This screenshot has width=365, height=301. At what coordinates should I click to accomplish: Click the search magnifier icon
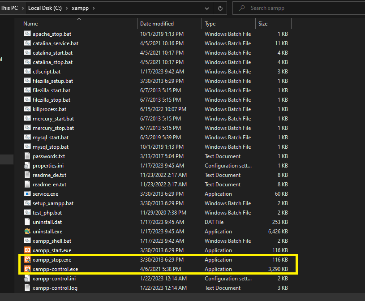(x=242, y=8)
